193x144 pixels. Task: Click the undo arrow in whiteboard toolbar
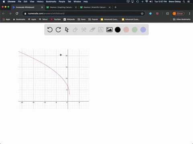point(50,30)
